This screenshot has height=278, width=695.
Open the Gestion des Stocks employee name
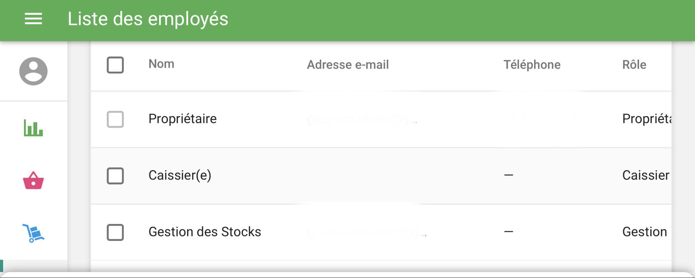(x=205, y=232)
